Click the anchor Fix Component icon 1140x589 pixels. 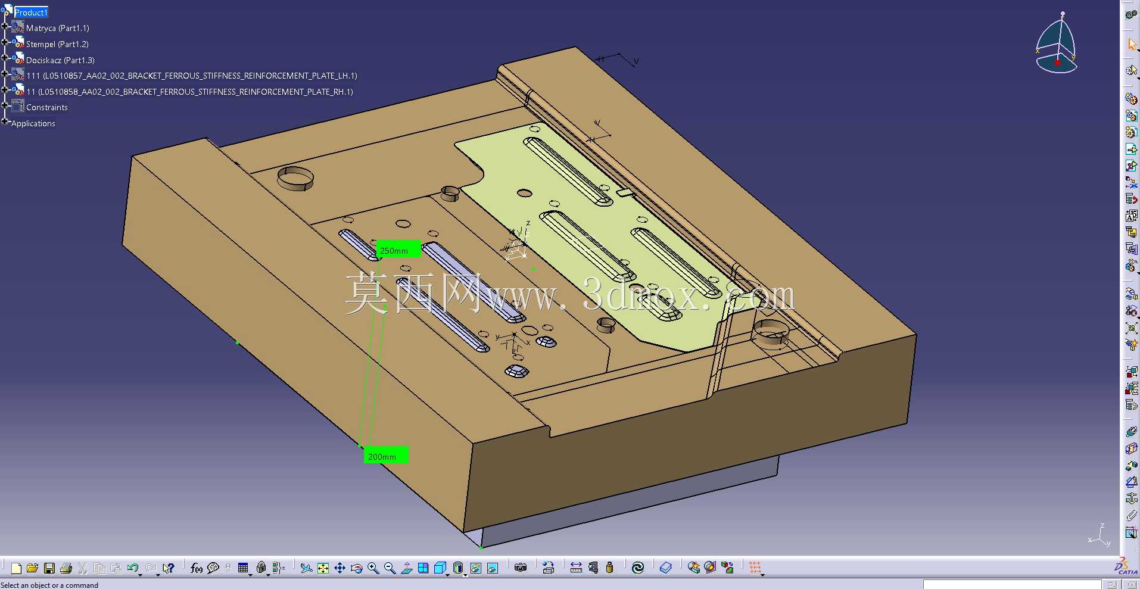click(x=1131, y=498)
